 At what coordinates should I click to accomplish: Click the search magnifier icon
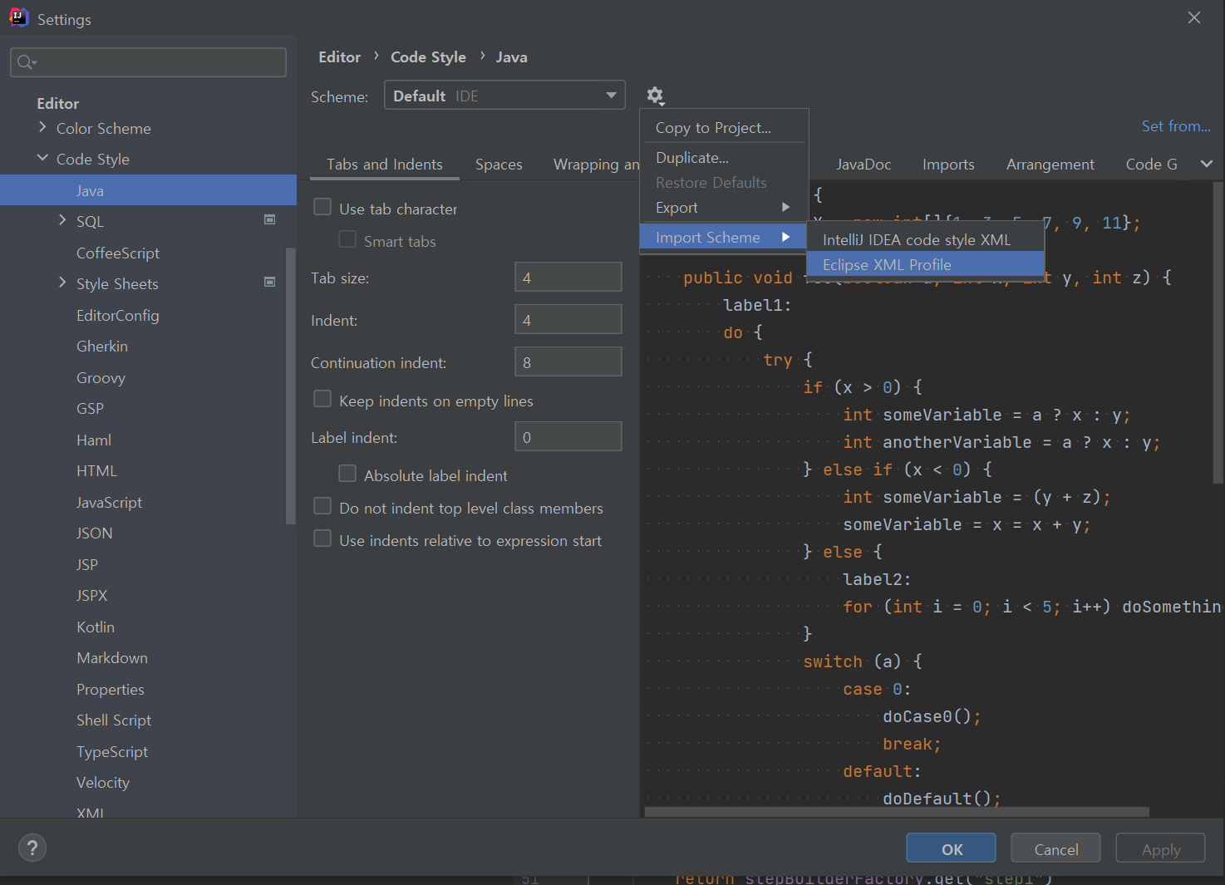coord(26,62)
